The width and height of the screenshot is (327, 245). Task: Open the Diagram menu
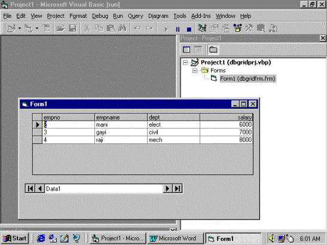[158, 16]
